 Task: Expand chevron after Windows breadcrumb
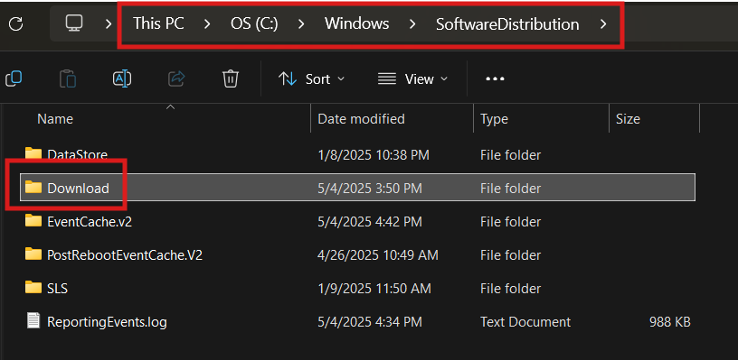(x=412, y=23)
